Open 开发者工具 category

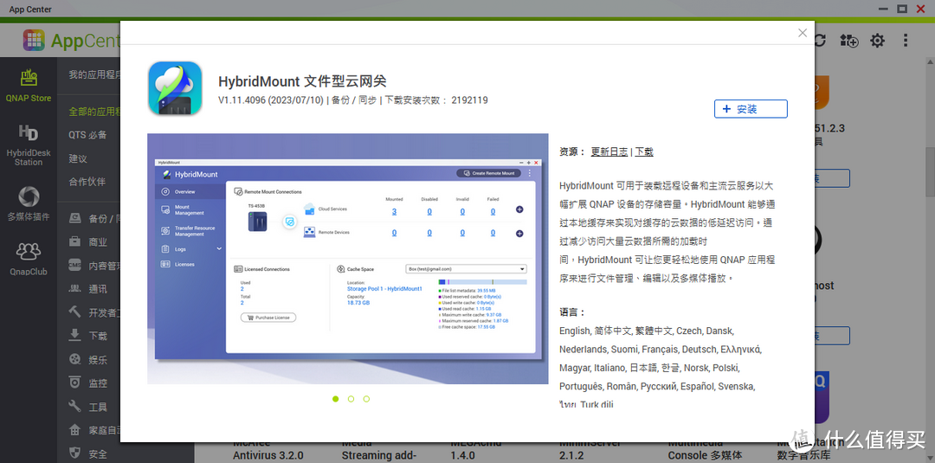(95, 312)
